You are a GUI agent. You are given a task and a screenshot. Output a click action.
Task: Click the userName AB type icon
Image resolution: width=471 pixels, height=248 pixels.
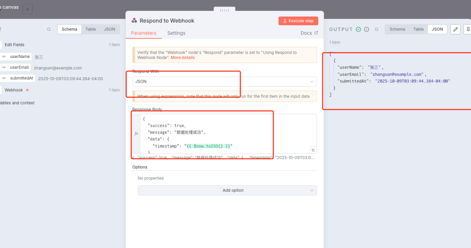pyautogui.click(x=3, y=57)
